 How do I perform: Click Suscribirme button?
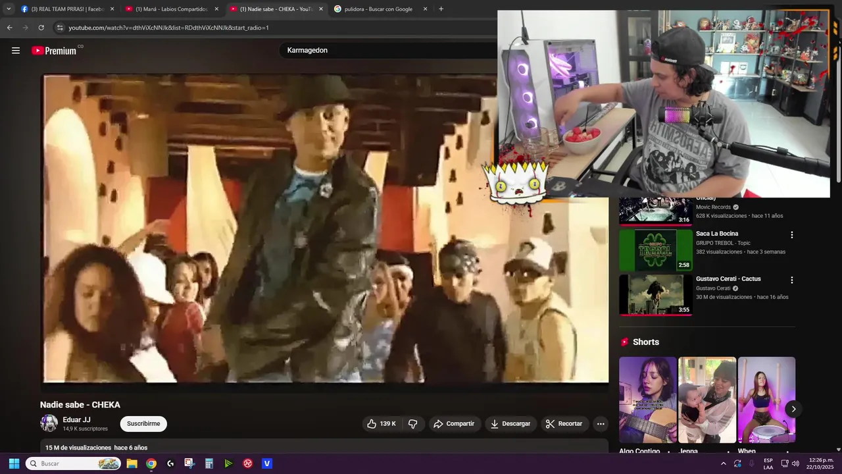click(143, 424)
